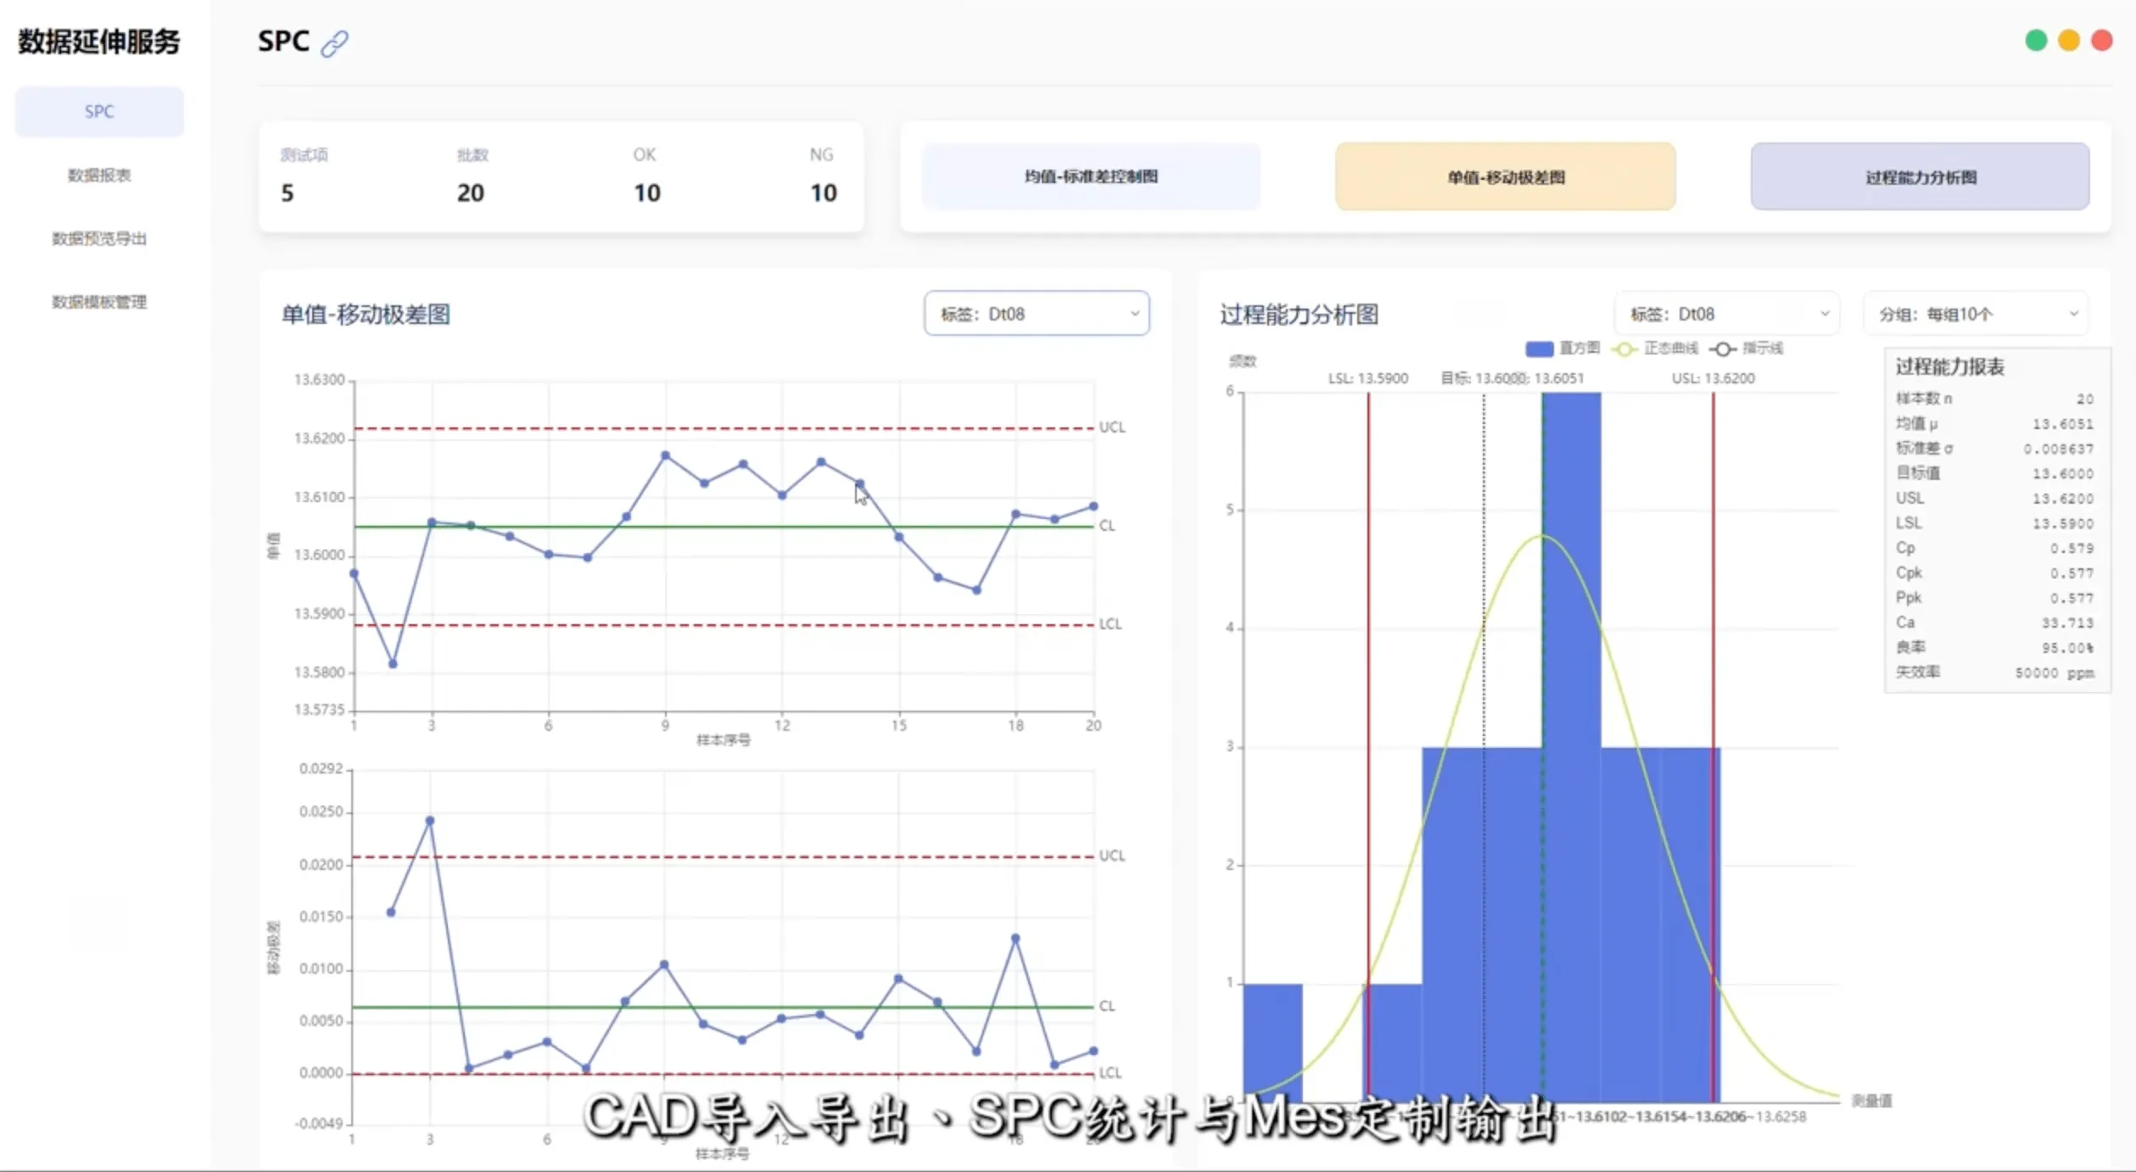Click the 过程能力报表 heading
The height and width of the screenshot is (1172, 2136).
(x=1950, y=366)
